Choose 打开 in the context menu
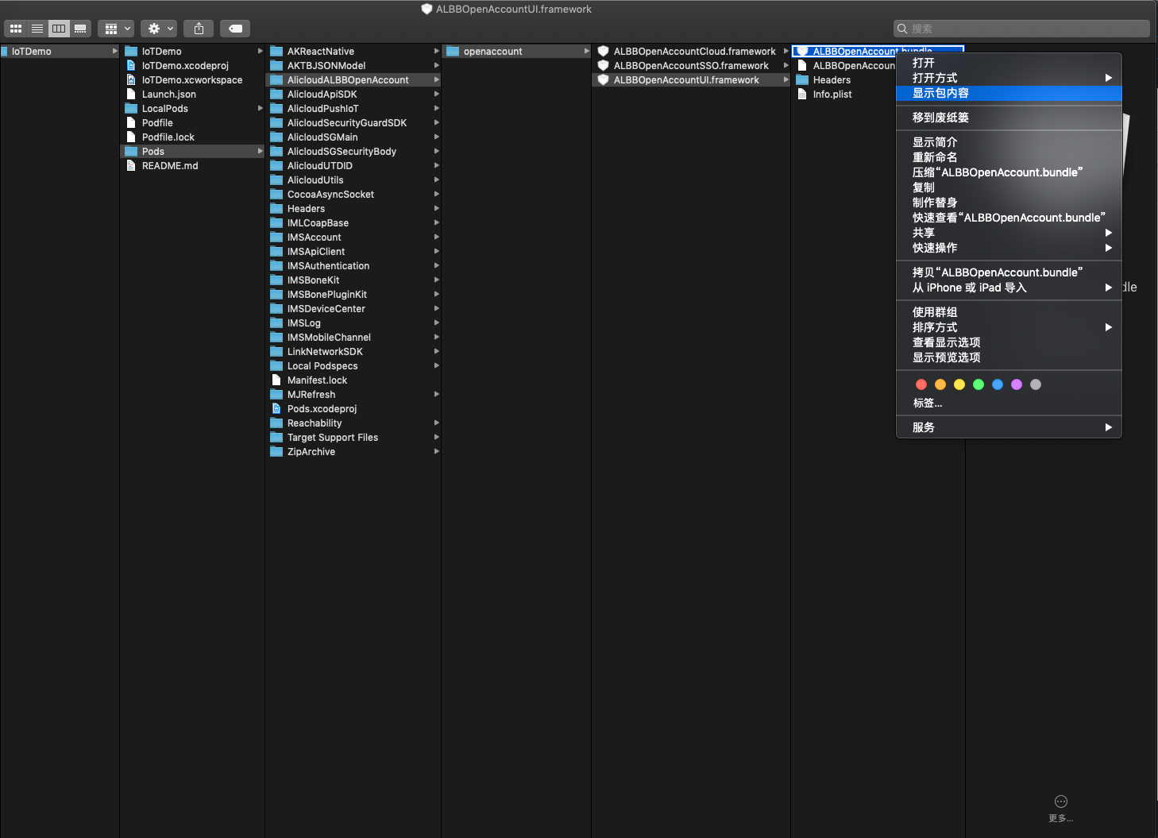1158x838 pixels. click(1009, 63)
